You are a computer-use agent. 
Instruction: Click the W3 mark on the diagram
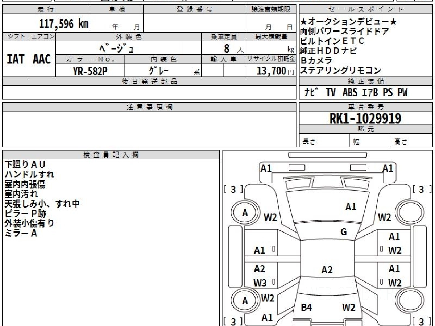(260, 283)
